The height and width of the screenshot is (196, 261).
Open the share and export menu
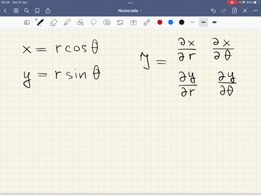tap(48, 11)
